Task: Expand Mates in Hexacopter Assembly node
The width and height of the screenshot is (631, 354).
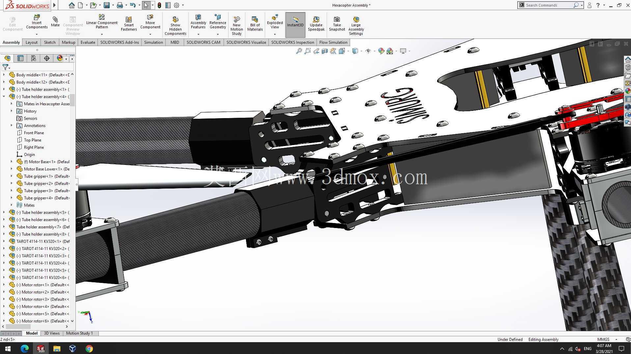Action: (x=12, y=104)
